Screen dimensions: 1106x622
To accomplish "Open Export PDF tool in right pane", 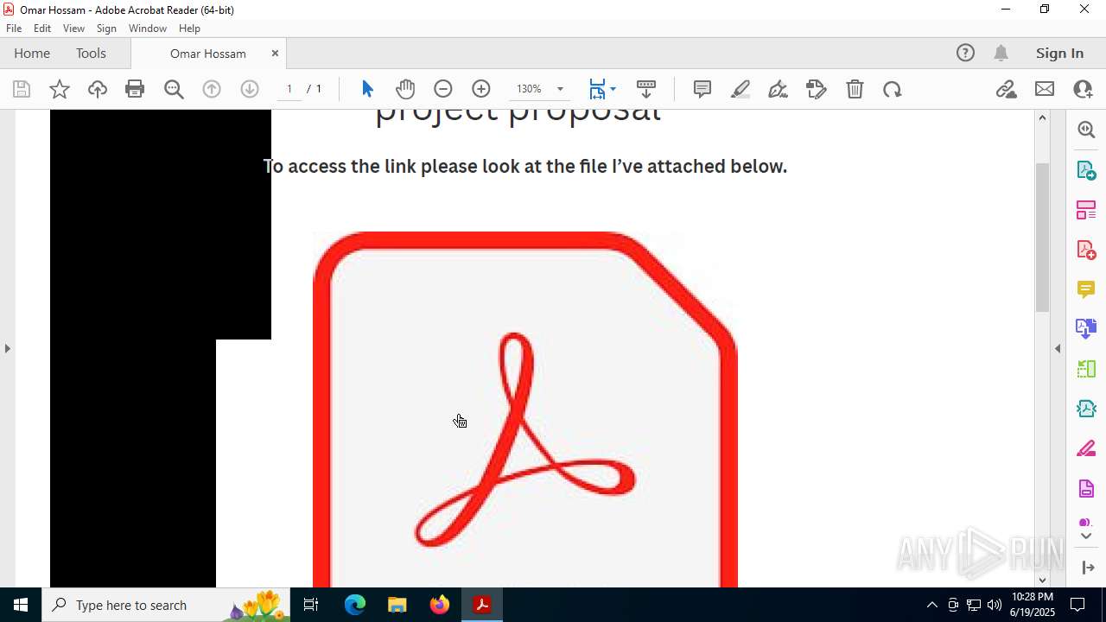I will 1086,169.
